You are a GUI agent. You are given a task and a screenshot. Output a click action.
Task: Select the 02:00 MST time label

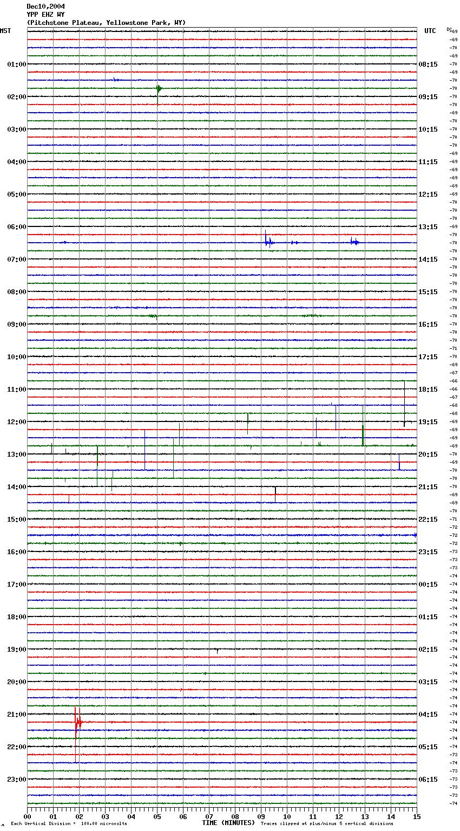pos(17,97)
